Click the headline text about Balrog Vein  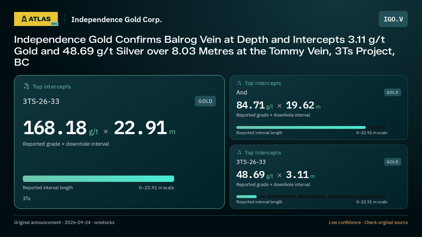[205, 51]
